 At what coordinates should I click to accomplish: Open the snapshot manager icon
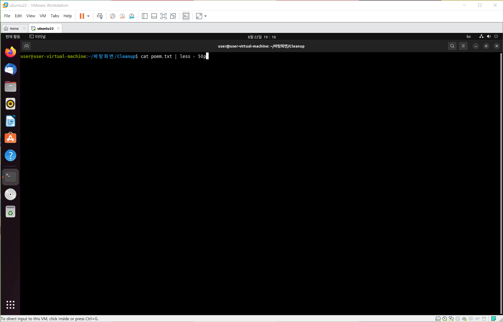(132, 16)
